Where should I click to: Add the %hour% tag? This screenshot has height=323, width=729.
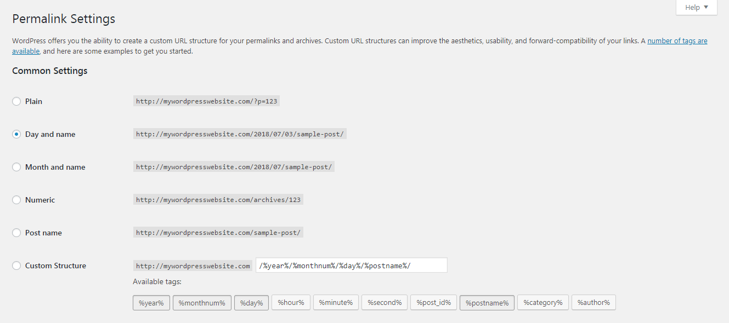[x=291, y=302]
